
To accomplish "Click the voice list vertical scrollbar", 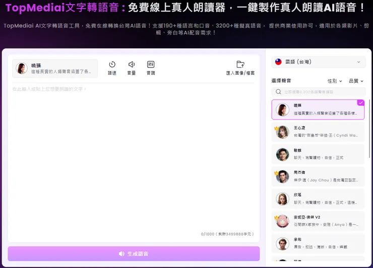I will click(369, 128).
